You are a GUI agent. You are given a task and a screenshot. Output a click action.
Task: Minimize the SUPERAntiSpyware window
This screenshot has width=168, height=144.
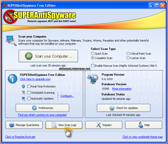pyautogui.click(x=151, y=5)
